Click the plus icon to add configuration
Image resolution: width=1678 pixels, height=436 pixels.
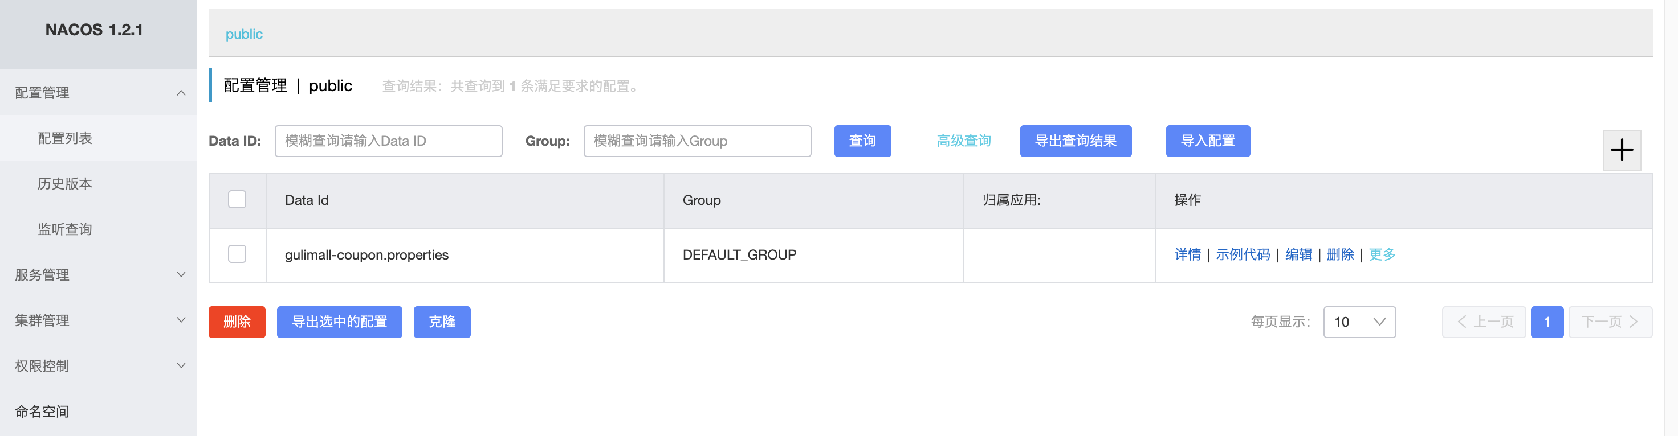[1620, 150]
